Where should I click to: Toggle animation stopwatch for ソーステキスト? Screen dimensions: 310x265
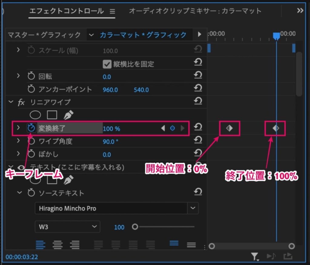(x=31, y=192)
